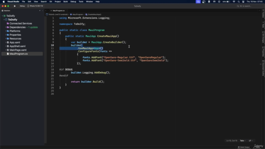Click the Dependencies folder icon
The height and width of the screenshot is (149, 265).
[8, 27]
